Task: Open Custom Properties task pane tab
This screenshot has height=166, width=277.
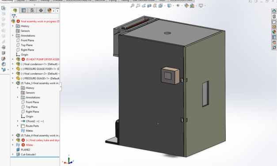Action: coord(274,37)
